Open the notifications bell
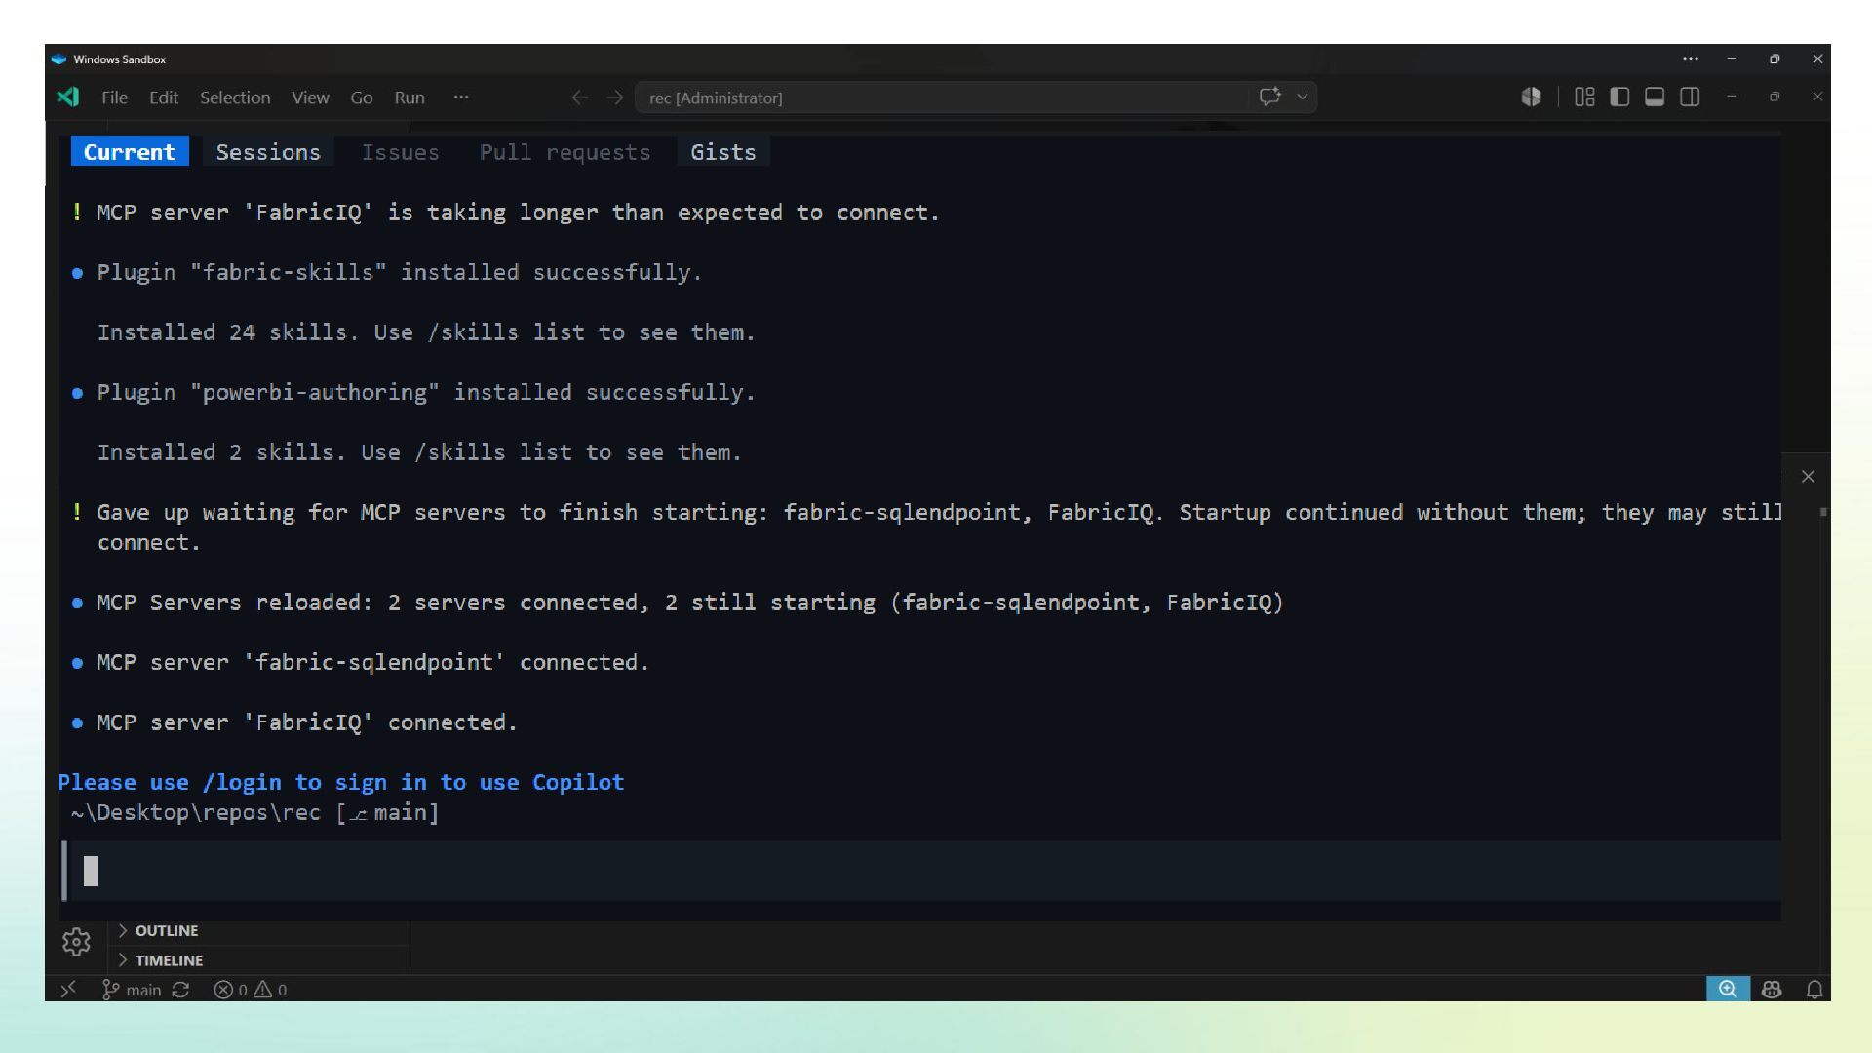1872x1053 pixels. click(x=1813, y=990)
